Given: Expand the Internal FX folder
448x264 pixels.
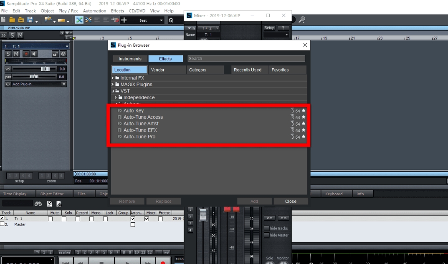Looking at the screenshot, I should [x=113, y=77].
